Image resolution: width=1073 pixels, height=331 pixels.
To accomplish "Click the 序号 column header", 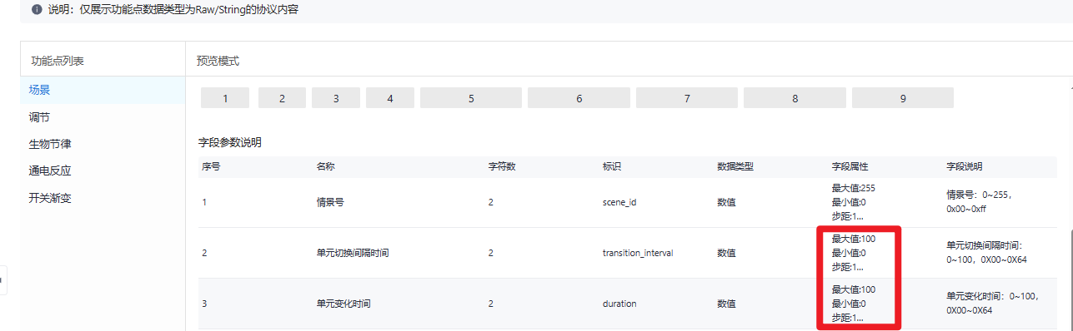I will tap(211, 166).
